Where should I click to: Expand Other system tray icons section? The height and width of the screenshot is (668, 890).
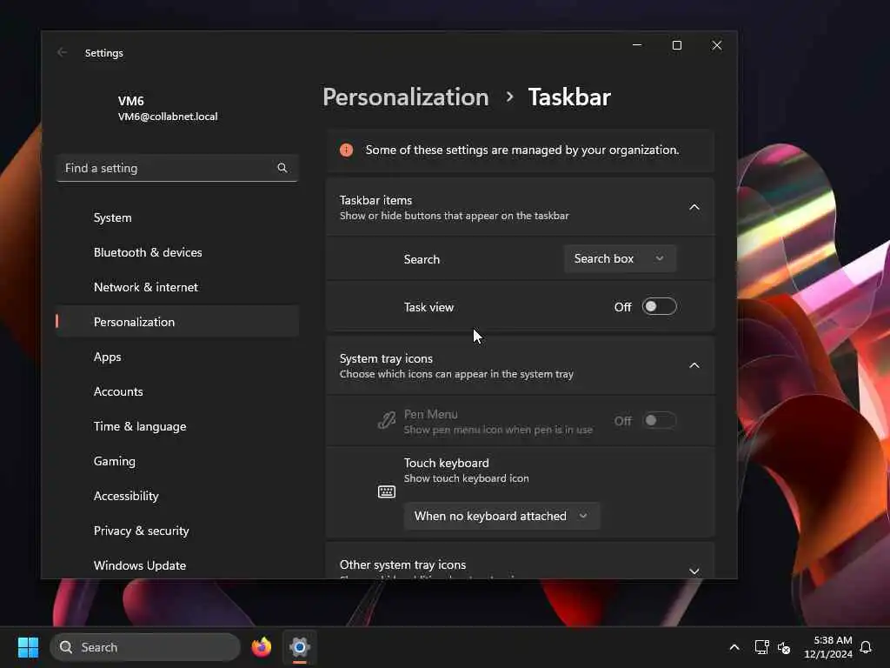pos(694,571)
